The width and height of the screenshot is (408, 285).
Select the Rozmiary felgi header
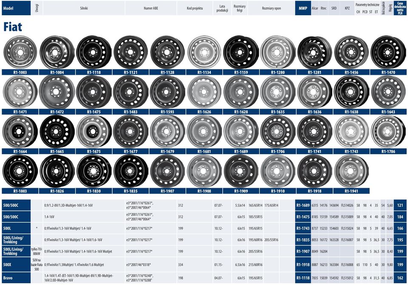(239, 8)
